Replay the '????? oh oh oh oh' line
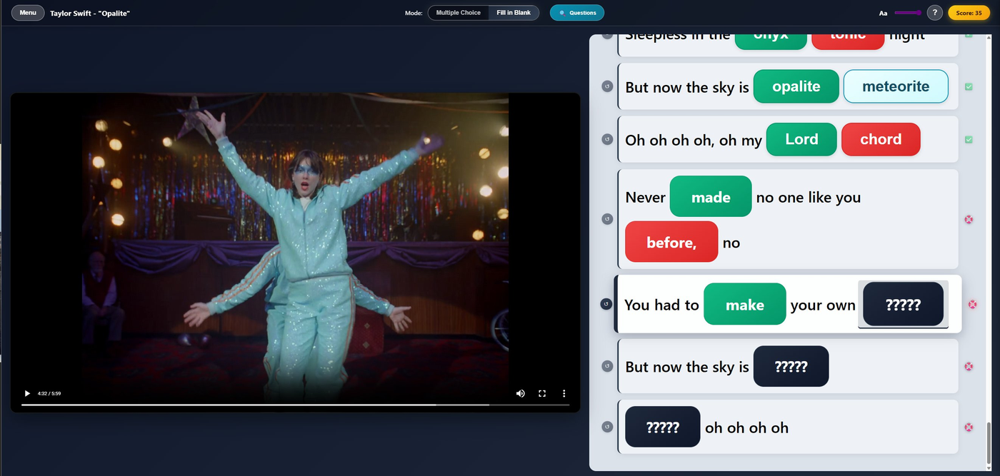Viewport: 1000px width, 476px height. [x=607, y=427]
